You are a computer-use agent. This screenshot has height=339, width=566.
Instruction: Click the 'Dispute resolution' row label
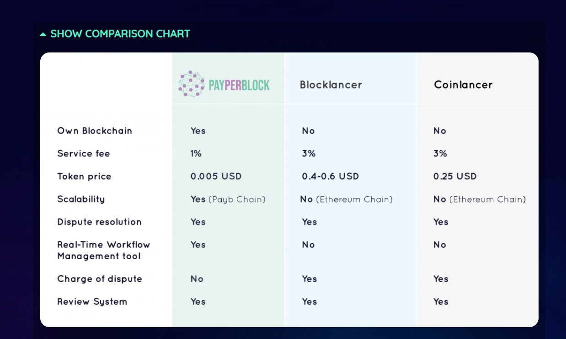[99, 222]
